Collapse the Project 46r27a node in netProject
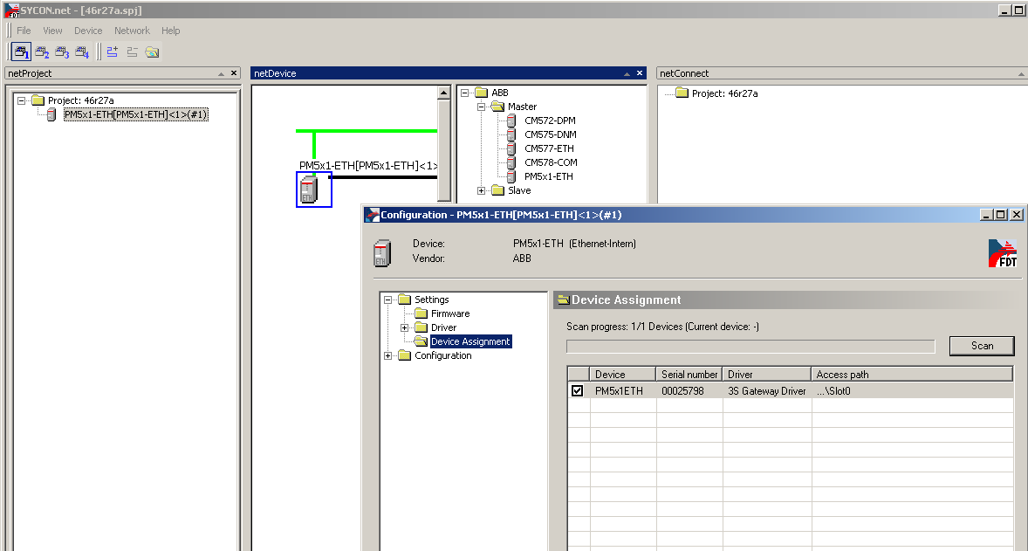 (21, 101)
